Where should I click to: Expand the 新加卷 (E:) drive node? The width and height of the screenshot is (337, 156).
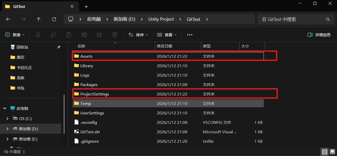(7, 139)
